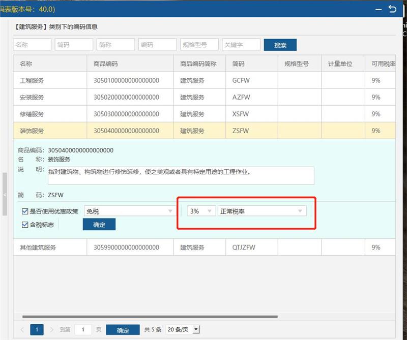Expand the 正常税率 dropdown
The image size is (407, 340).
coord(261,211)
